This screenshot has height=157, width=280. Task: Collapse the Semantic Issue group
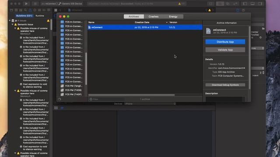click(13, 24)
